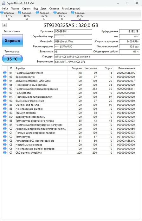The width and height of the screenshot is (142, 221).
Task: Click the Текущее column header
Action: point(75,68)
